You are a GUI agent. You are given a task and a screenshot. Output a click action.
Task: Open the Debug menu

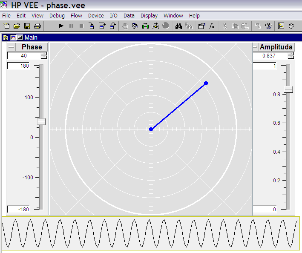pyautogui.click(x=57, y=16)
